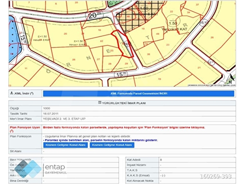This screenshot has width=245, height=184.
Task: Click the Mer'i İmar Planı label
Action: tap(21, 119)
